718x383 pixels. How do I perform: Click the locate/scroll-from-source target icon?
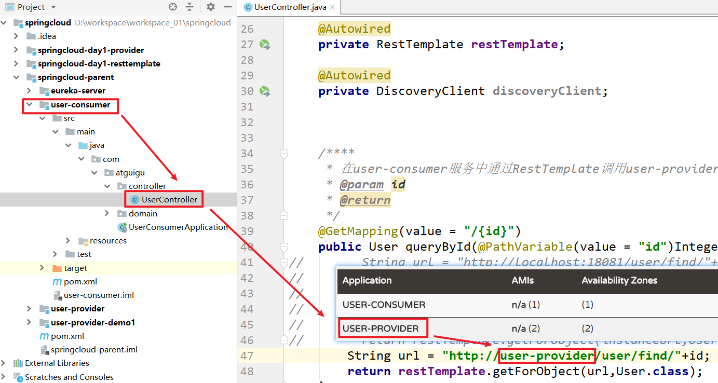(x=173, y=7)
